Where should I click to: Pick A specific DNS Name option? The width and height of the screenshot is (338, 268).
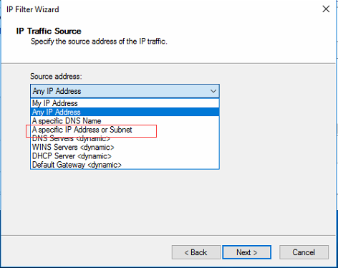(x=125, y=121)
